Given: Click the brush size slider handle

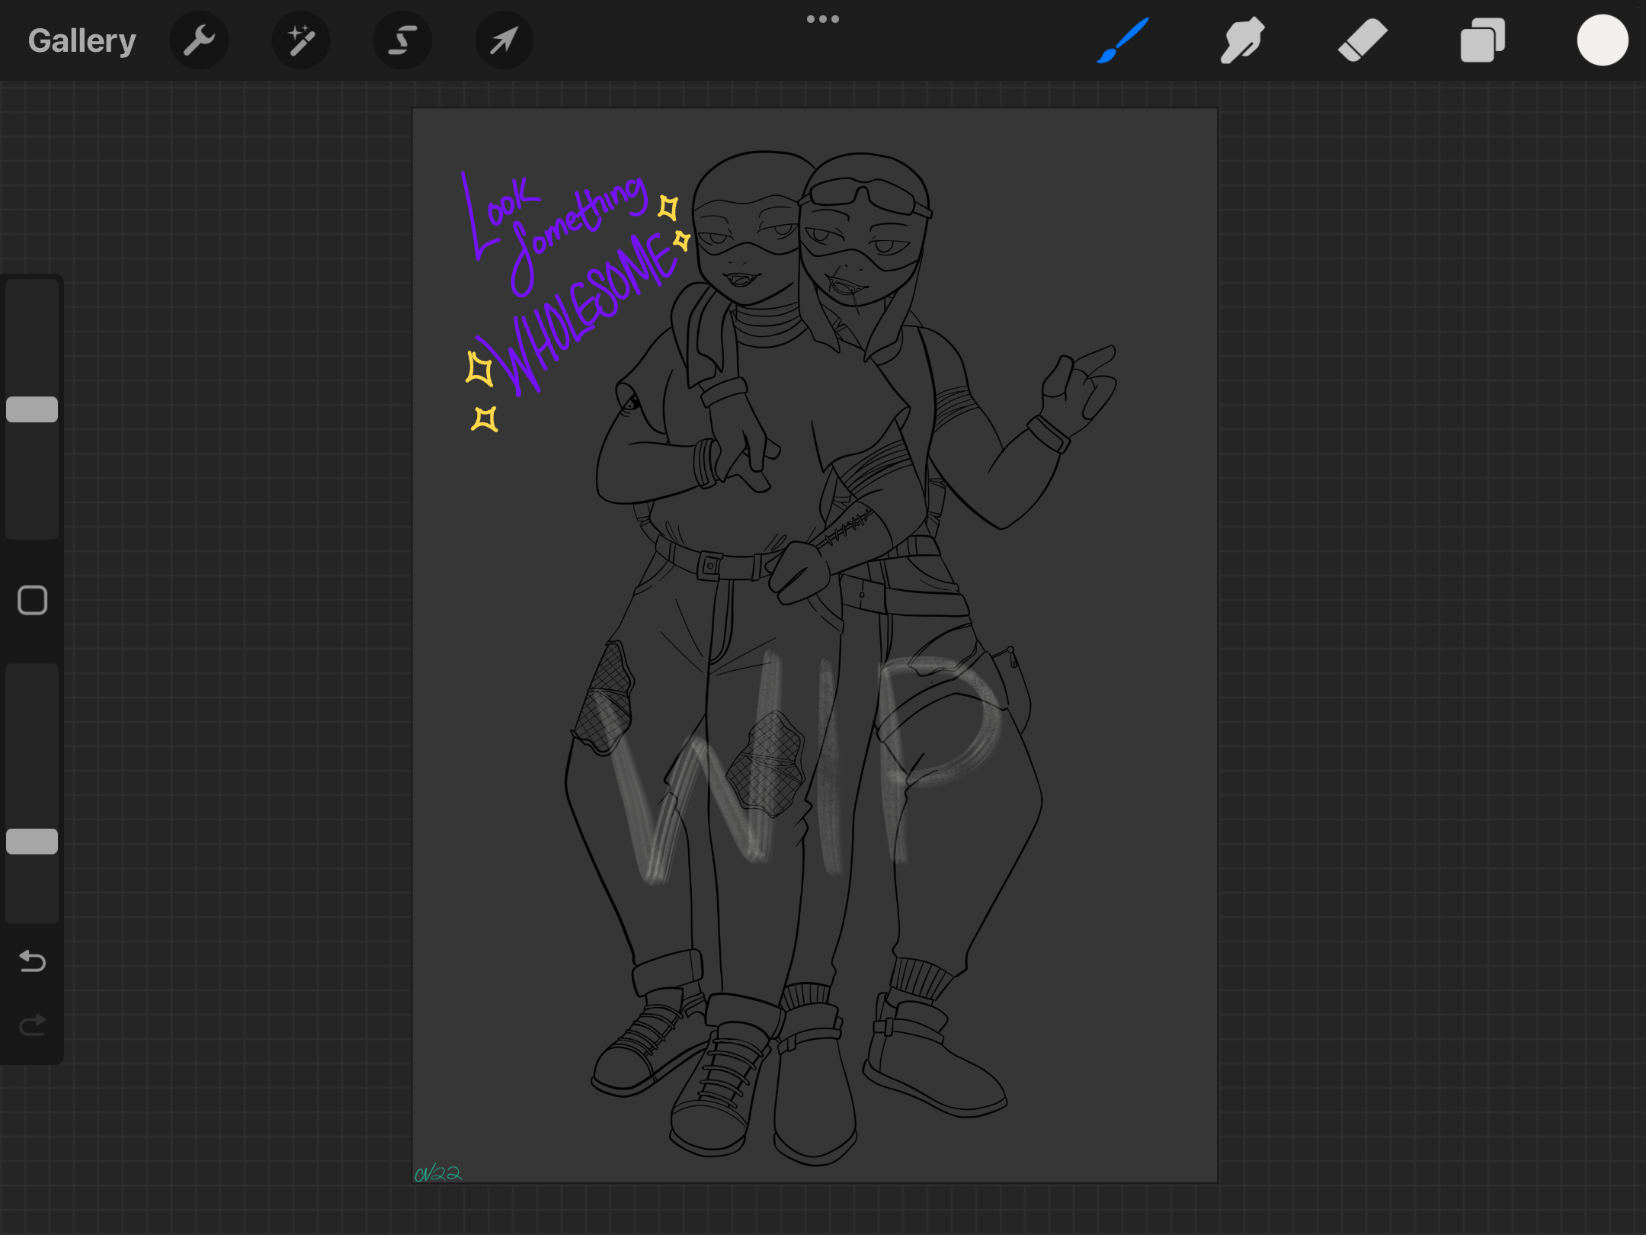Looking at the screenshot, I should 32,409.
